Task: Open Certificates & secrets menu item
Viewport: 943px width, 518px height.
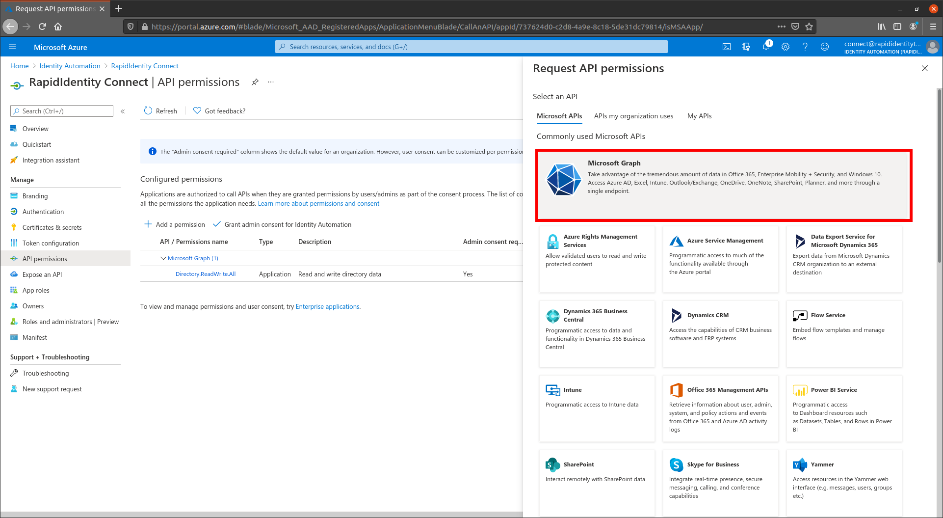Action: click(65, 227)
